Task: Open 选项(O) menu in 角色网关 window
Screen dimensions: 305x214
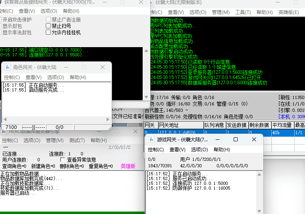Action: tap(55, 77)
